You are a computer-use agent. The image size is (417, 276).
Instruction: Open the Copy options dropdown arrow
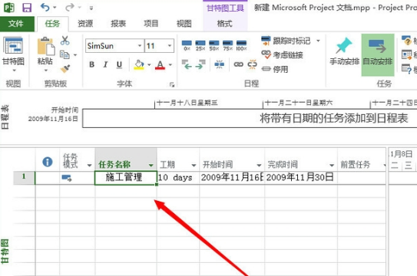pyautogui.click(x=75, y=55)
